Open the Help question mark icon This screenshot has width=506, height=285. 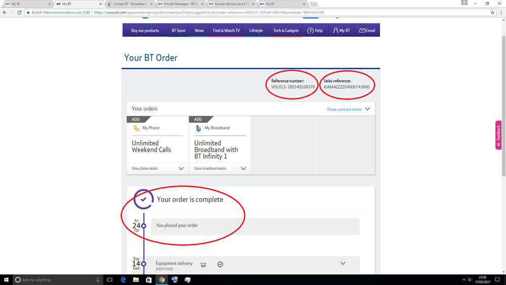[310, 31]
